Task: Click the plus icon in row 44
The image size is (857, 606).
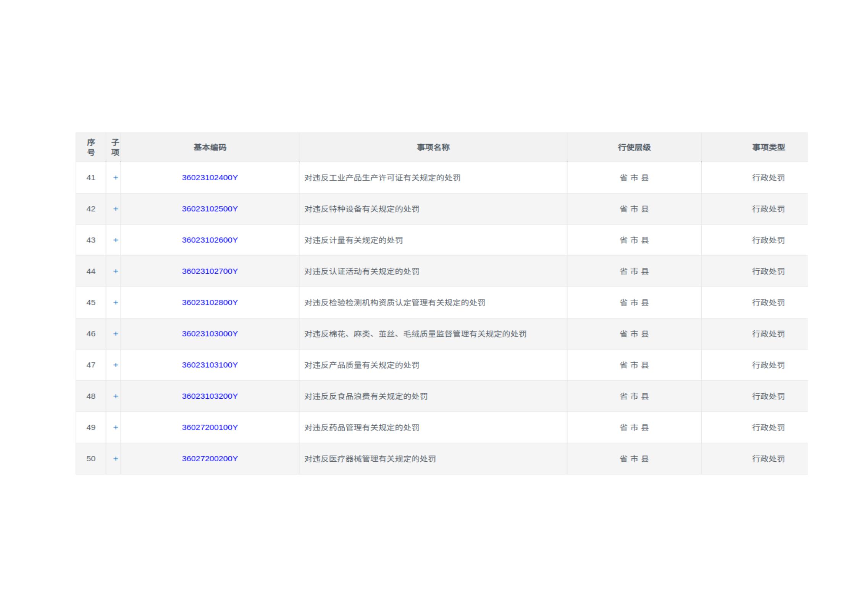Action: click(115, 271)
